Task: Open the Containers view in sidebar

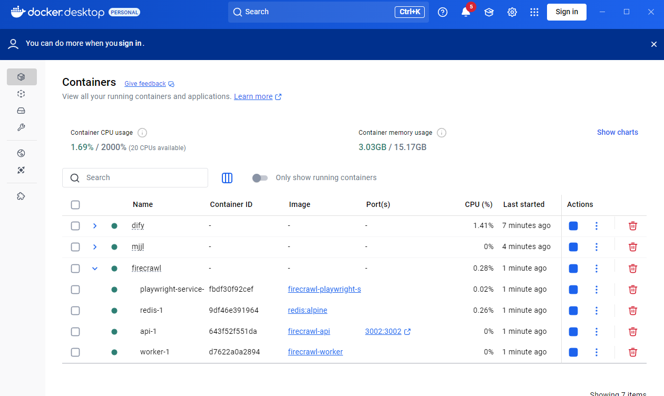Action: point(22,77)
